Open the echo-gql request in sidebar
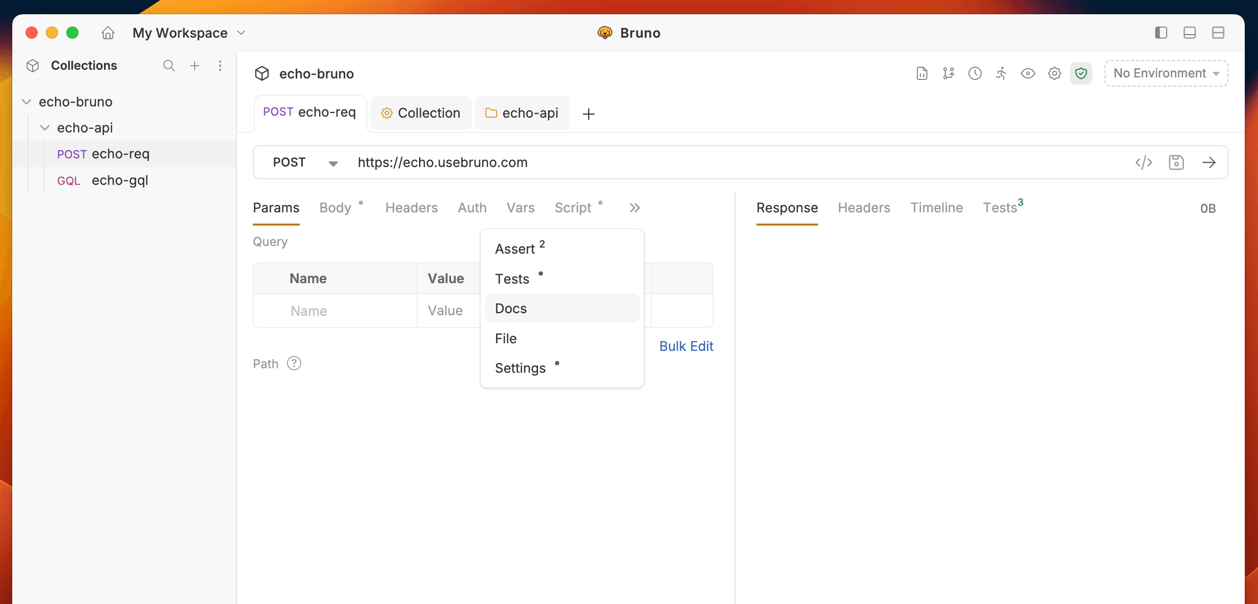Image resolution: width=1258 pixels, height=604 pixels. [x=120, y=180]
